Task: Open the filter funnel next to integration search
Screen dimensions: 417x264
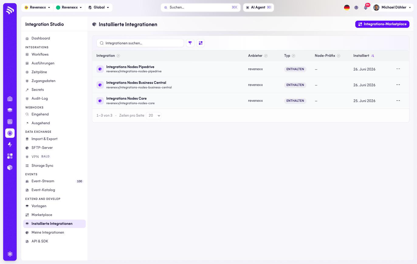Action: (190, 43)
